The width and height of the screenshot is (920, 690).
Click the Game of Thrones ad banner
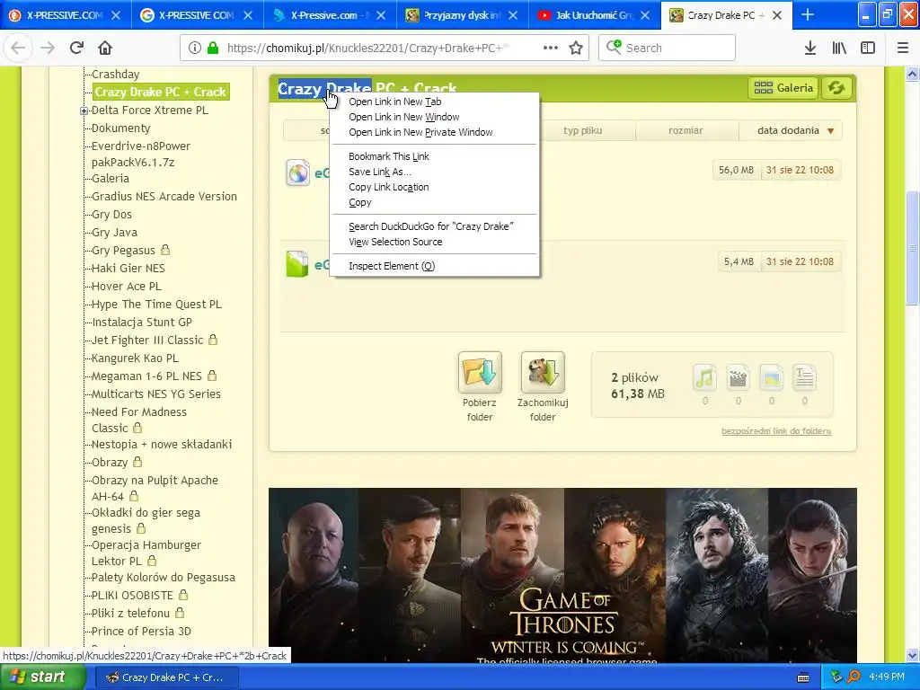[x=562, y=576]
